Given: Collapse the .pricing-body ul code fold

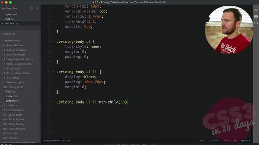Looking at the screenshot, I should click(54, 41).
